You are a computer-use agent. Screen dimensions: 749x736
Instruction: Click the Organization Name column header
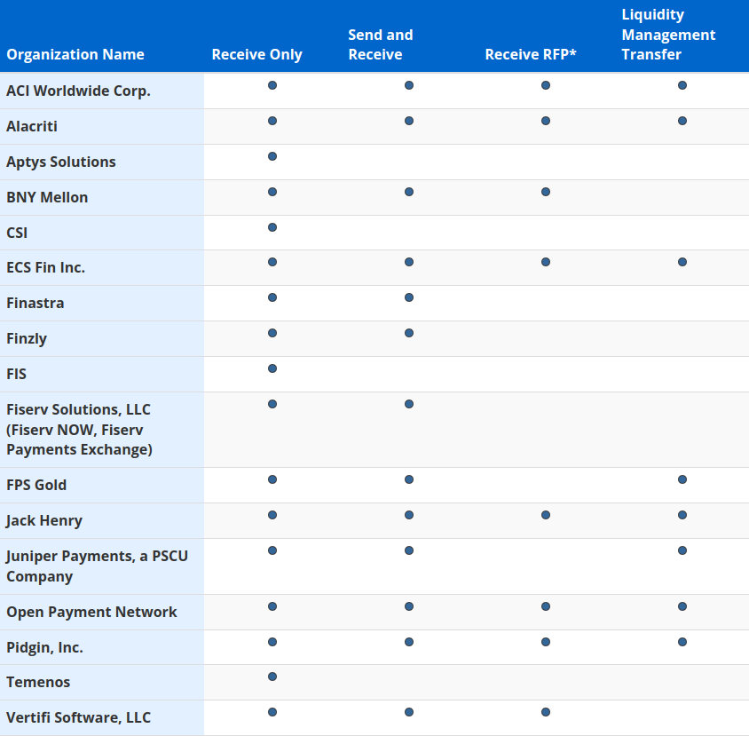pyautogui.click(x=75, y=54)
